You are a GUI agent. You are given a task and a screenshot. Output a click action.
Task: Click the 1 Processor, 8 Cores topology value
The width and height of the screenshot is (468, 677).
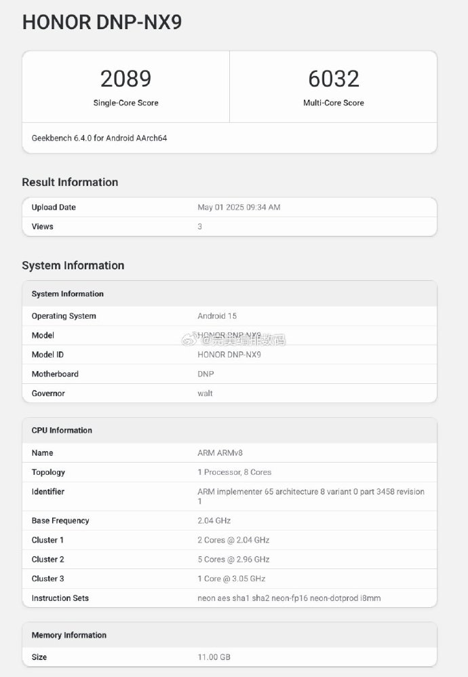click(x=234, y=471)
